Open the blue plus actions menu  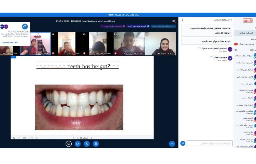[172, 144]
